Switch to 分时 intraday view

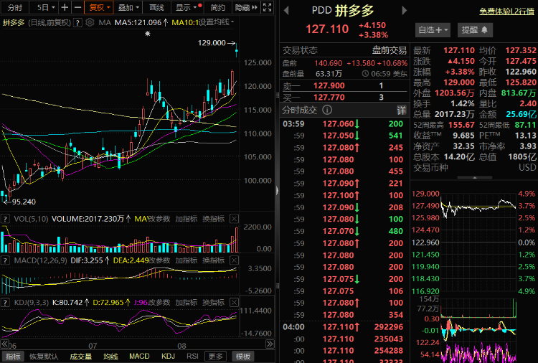tap(15, 7)
